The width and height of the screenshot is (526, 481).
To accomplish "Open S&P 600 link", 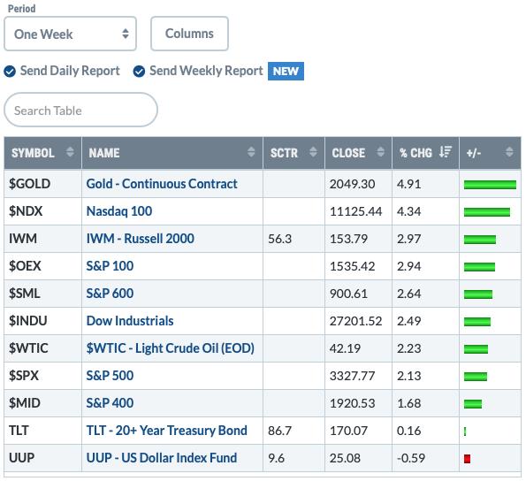I will pos(110,294).
